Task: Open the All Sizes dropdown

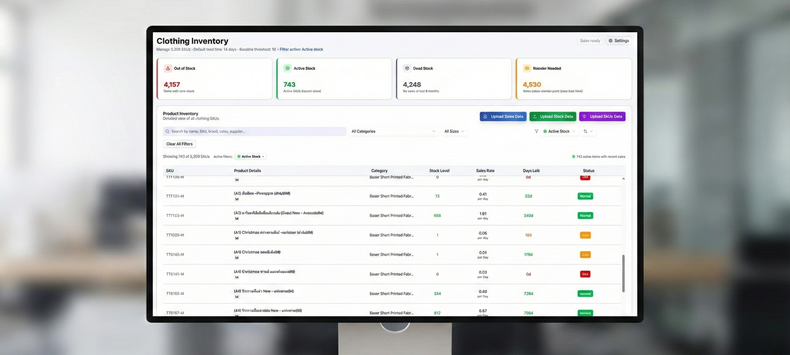Action: click(x=454, y=131)
